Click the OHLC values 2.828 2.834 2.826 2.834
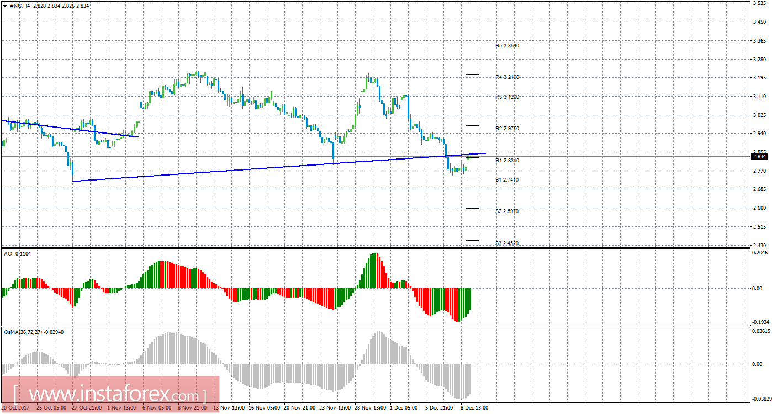Viewport: 772px width, 414px height. click(x=60, y=5)
